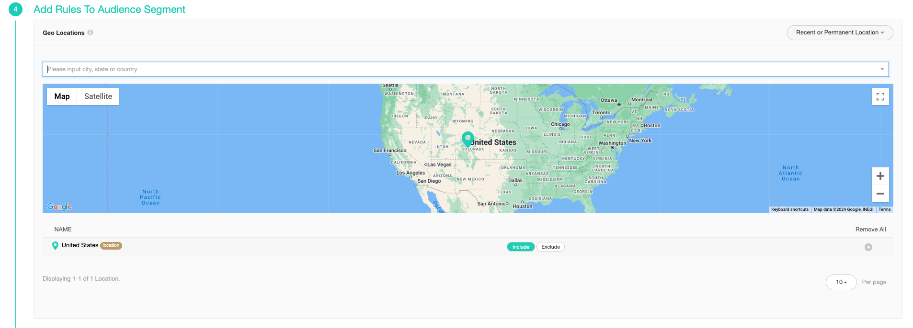Click the Google logo on map
This screenshot has width=913, height=328.
(x=59, y=207)
